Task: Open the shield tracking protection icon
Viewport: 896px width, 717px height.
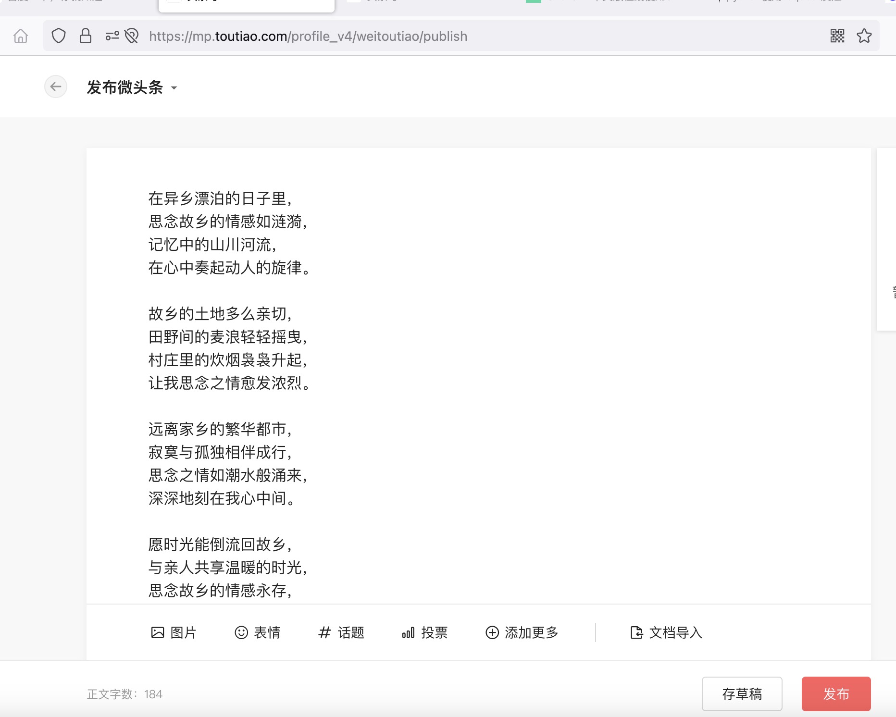Action: tap(59, 36)
